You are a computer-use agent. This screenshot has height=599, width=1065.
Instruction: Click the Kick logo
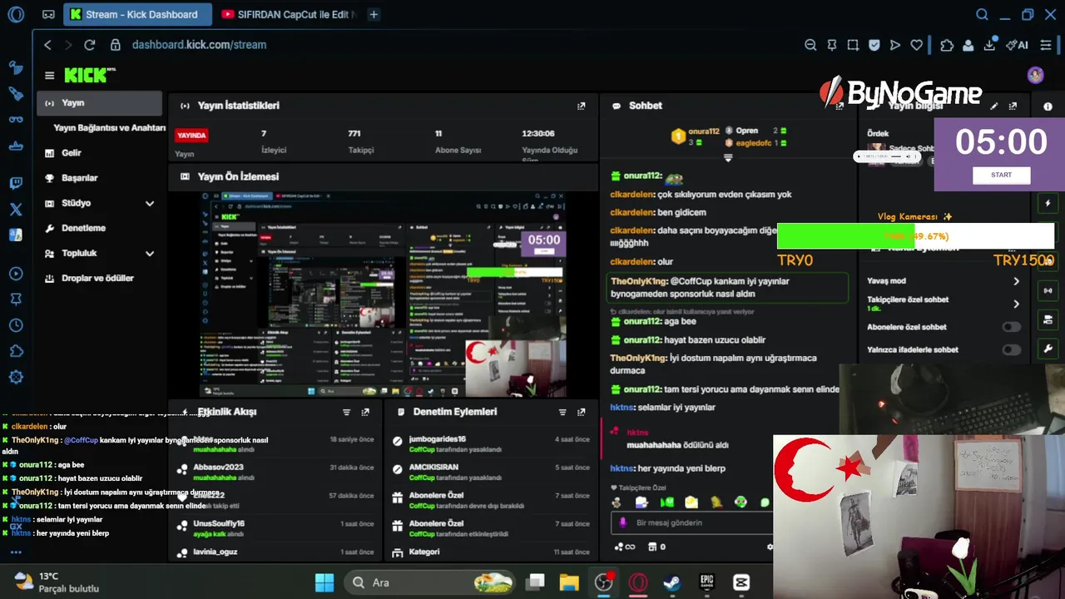pos(90,76)
